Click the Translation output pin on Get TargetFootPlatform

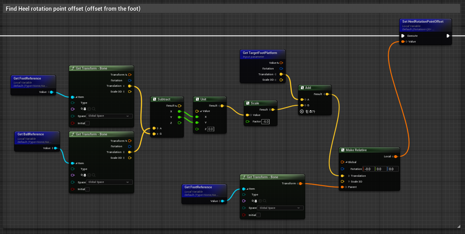(281, 74)
